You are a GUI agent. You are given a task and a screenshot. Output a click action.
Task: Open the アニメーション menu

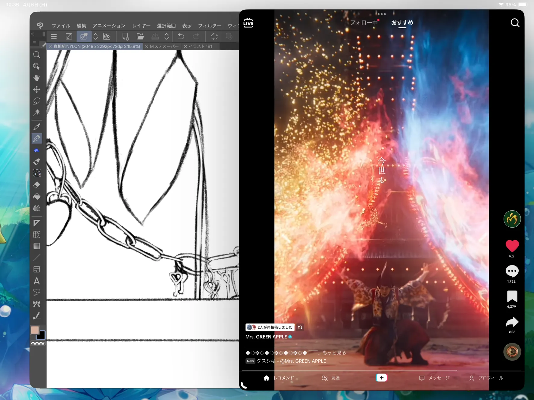pos(109,26)
